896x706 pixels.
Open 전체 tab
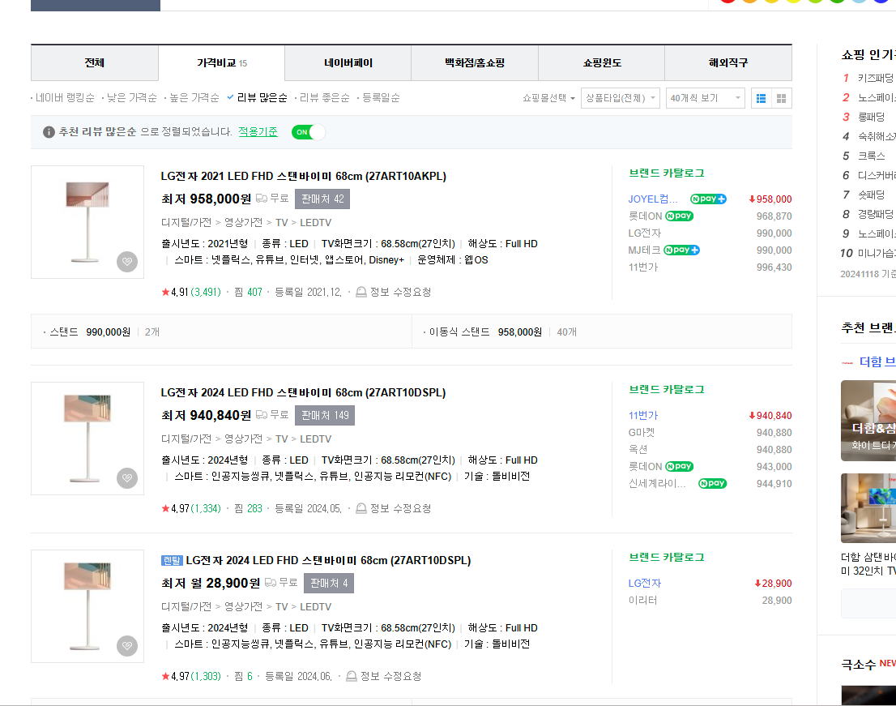pos(94,63)
